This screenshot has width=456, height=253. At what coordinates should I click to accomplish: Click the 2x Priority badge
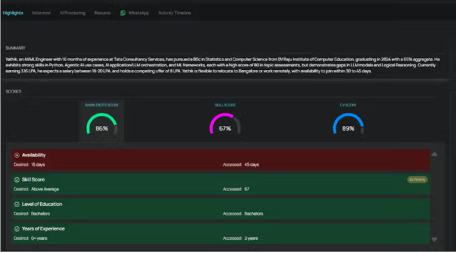click(x=417, y=180)
